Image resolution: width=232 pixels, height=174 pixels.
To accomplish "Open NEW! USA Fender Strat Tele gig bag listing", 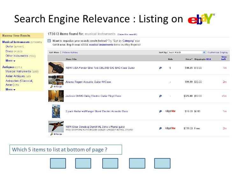I will pyautogui.click(x=100, y=68).
